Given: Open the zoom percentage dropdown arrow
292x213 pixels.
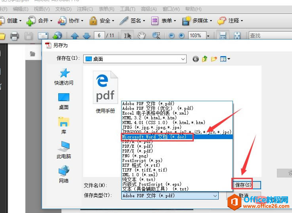Looking at the screenshot, I should 208,36.
